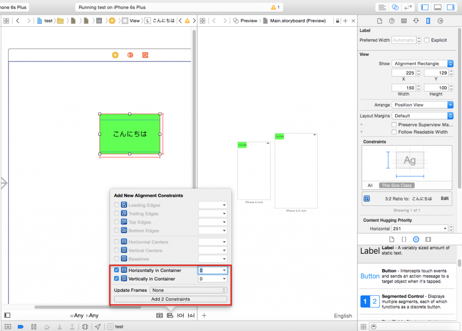Open the Identity inspector
The width and height of the screenshot is (462, 331).
[x=403, y=21]
